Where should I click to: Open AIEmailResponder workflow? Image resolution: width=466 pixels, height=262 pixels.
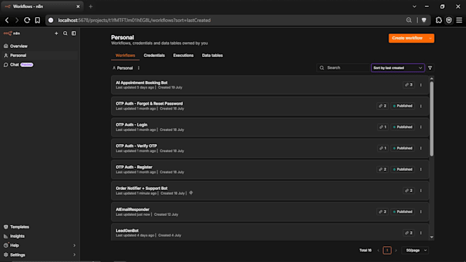tap(132, 209)
